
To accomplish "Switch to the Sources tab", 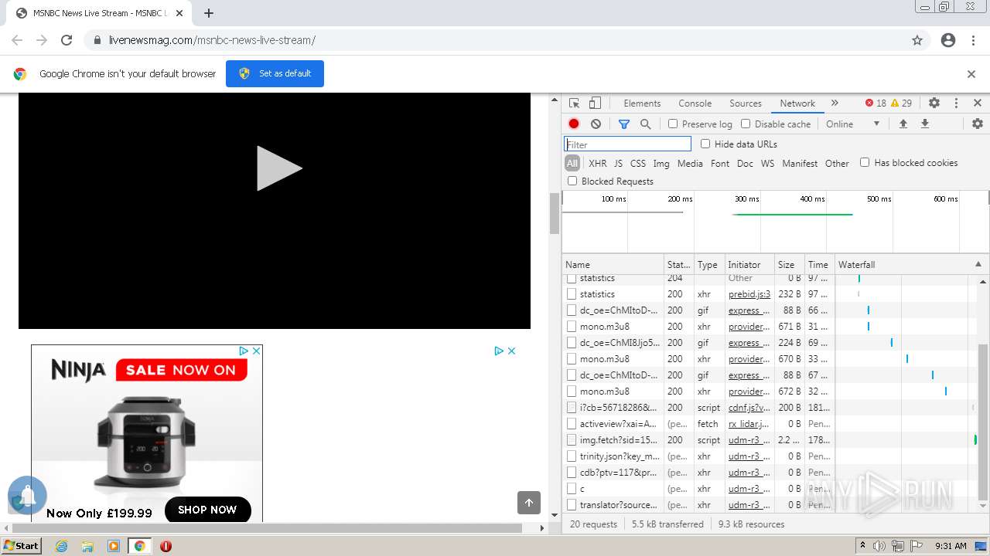I will (x=746, y=103).
